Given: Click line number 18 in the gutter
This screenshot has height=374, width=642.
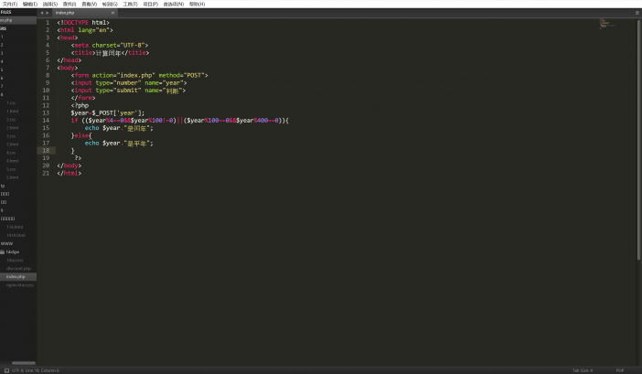Looking at the screenshot, I should pyautogui.click(x=46, y=150).
